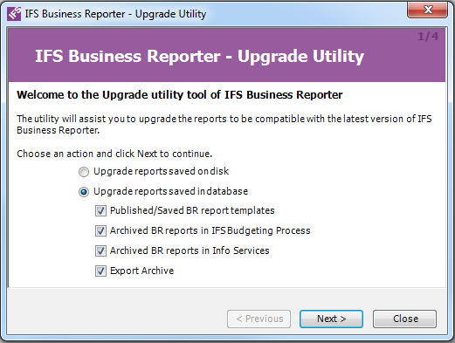Click the Close button at bottom right
The height and width of the screenshot is (343, 455).
coord(404,319)
